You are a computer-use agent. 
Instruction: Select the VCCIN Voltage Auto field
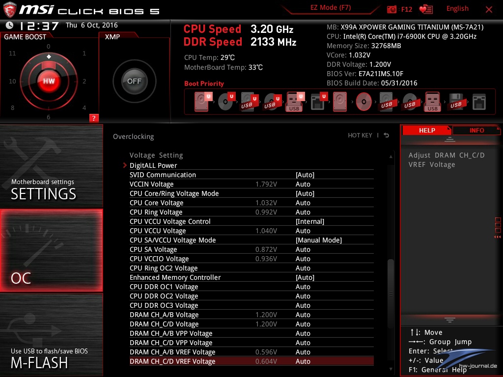pos(303,184)
